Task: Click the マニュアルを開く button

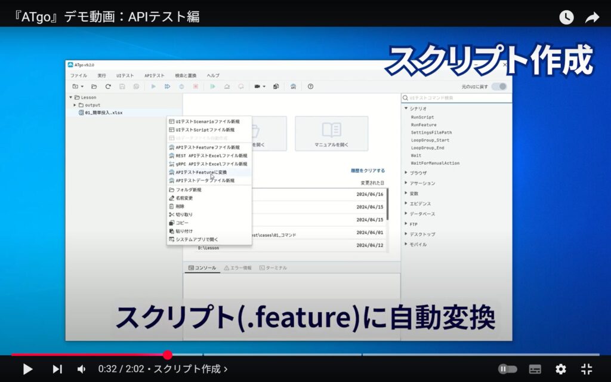Action: pos(332,134)
